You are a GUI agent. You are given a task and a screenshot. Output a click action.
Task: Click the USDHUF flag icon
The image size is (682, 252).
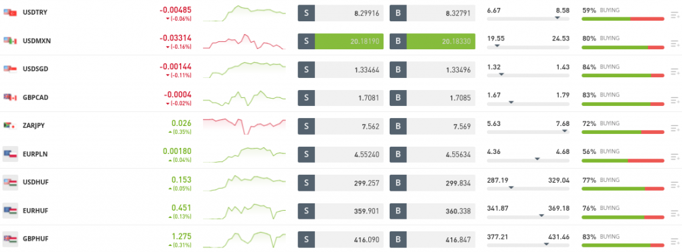(10, 182)
